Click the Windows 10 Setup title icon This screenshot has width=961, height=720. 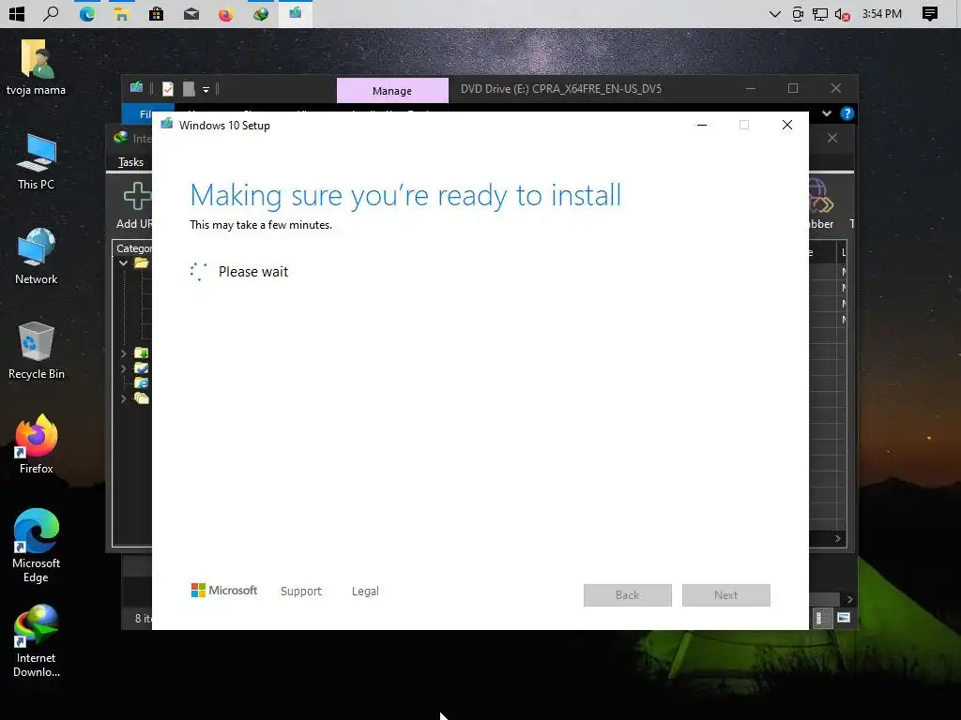point(167,125)
